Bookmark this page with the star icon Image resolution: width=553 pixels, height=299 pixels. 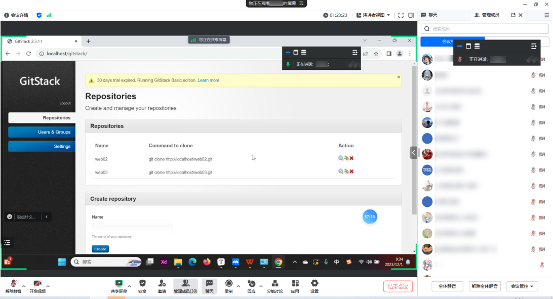click(x=376, y=54)
